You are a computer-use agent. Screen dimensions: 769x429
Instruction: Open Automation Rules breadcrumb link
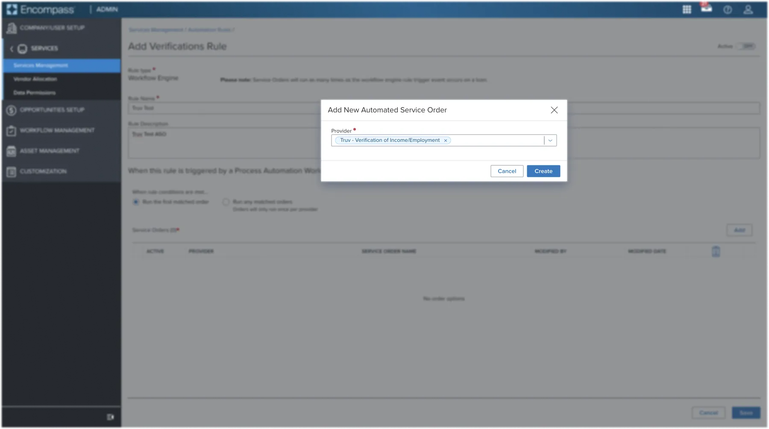coord(209,30)
